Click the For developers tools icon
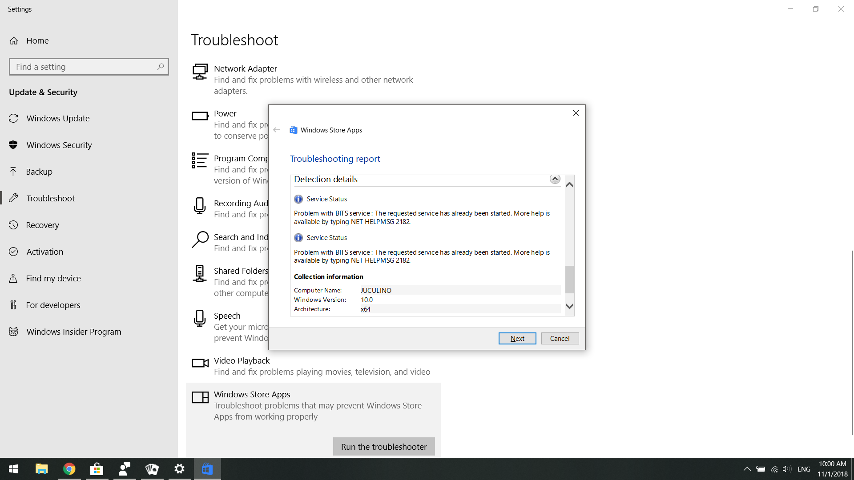Screen dimensions: 854x480 pyautogui.click(x=13, y=305)
